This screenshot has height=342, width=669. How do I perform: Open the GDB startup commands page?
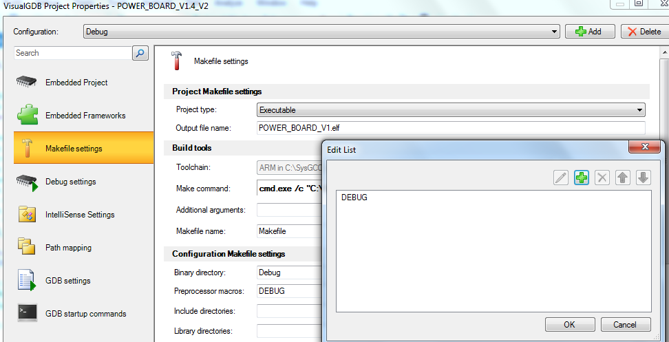(x=84, y=314)
